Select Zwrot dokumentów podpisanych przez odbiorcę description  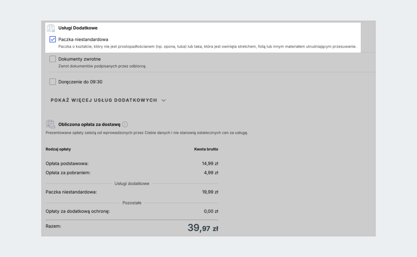pyautogui.click(x=102, y=66)
